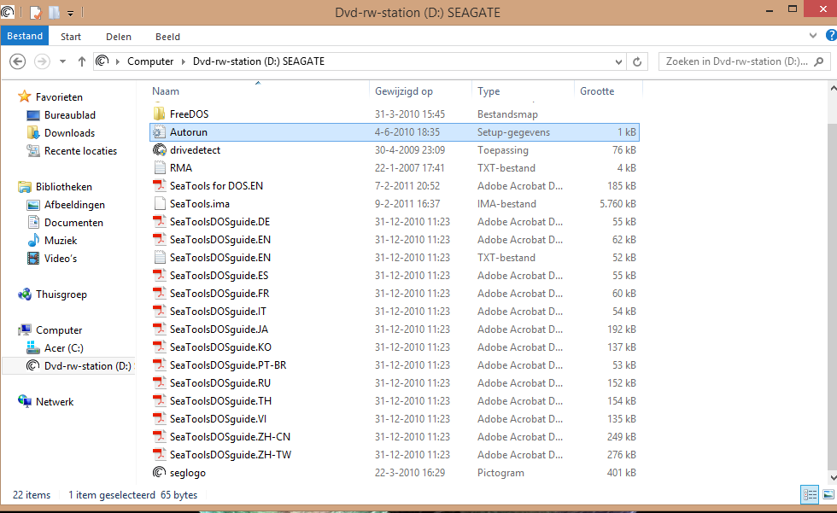The height and width of the screenshot is (513, 837).
Task: Select Computer in the navigation pane
Action: (59, 330)
